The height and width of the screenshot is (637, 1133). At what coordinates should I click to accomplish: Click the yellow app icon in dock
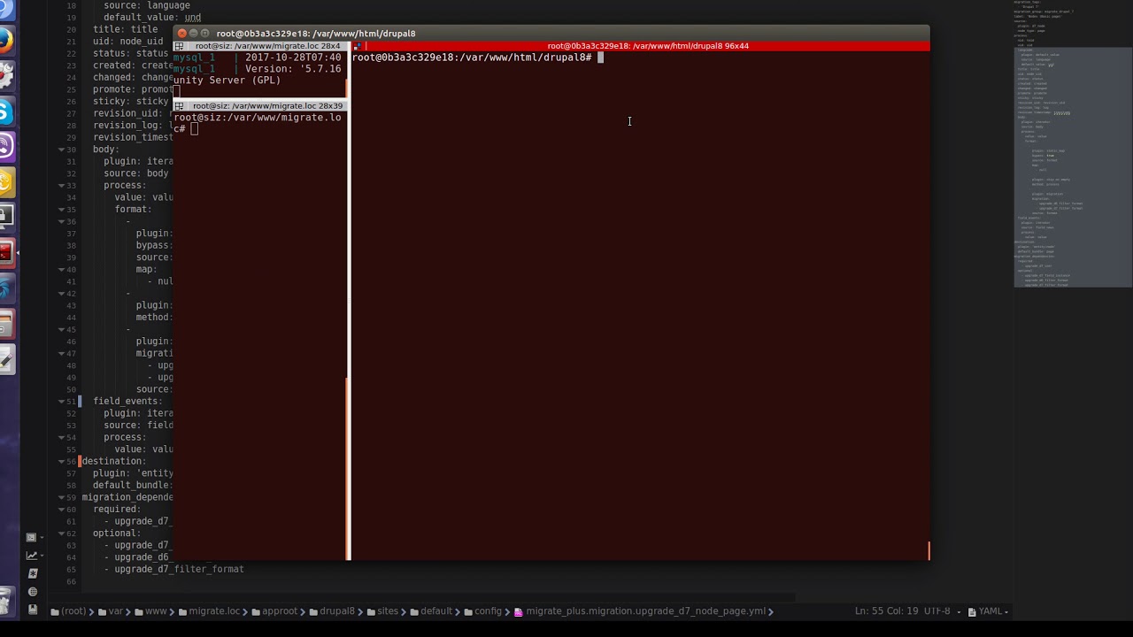[5, 183]
